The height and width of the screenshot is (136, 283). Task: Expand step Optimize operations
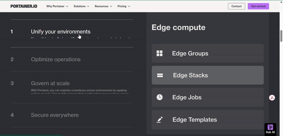point(56,60)
